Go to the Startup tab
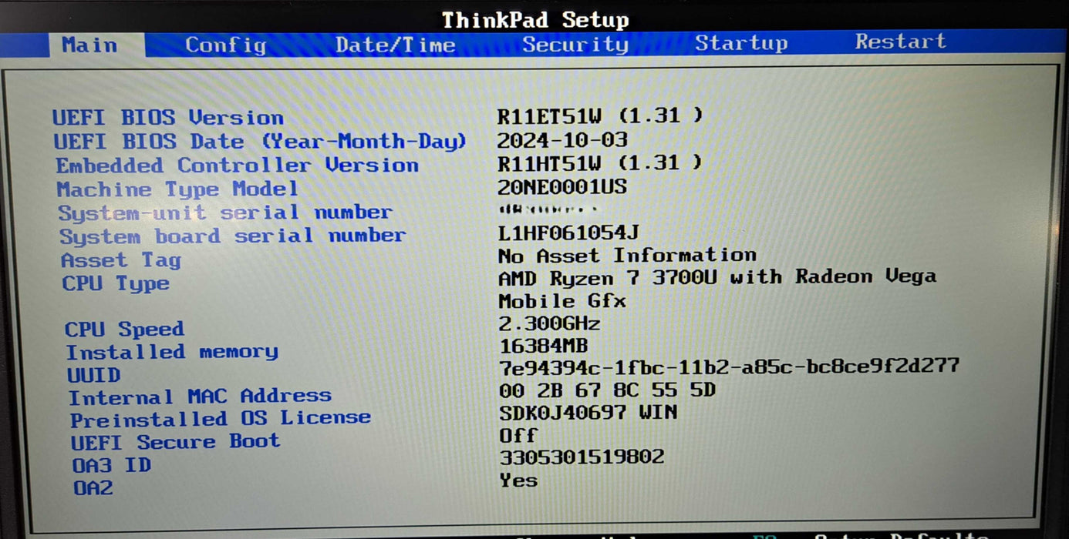1069x539 pixels. coord(741,42)
